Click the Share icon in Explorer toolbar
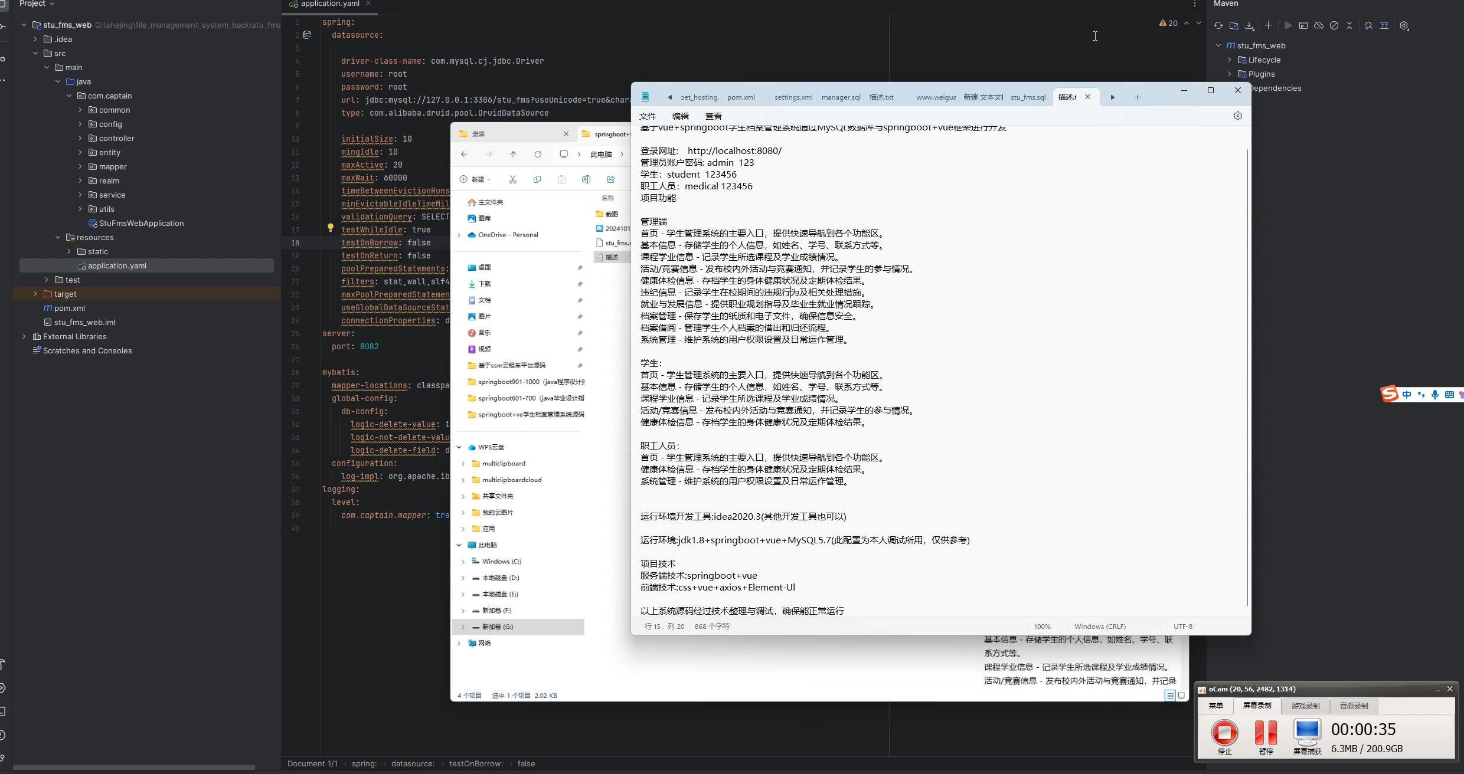The height and width of the screenshot is (774, 1464). point(611,179)
